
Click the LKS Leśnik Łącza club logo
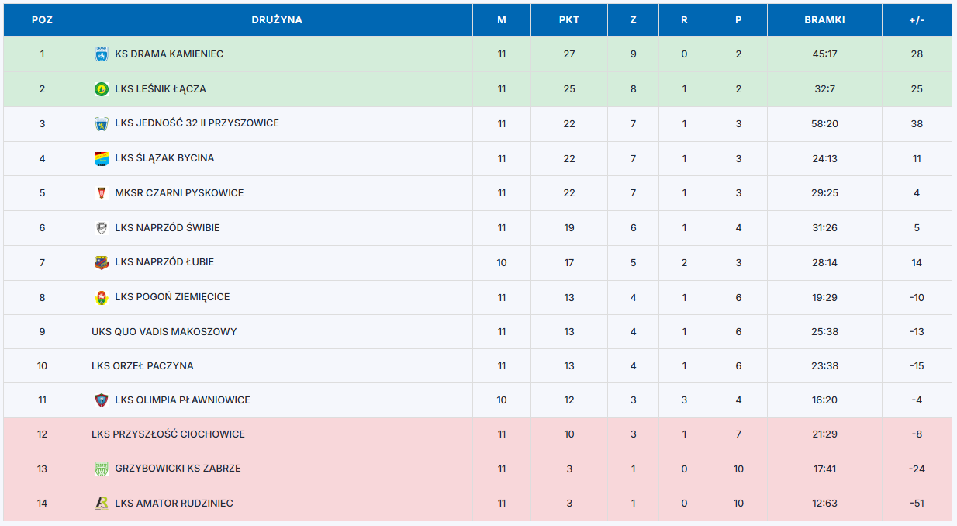coord(101,89)
